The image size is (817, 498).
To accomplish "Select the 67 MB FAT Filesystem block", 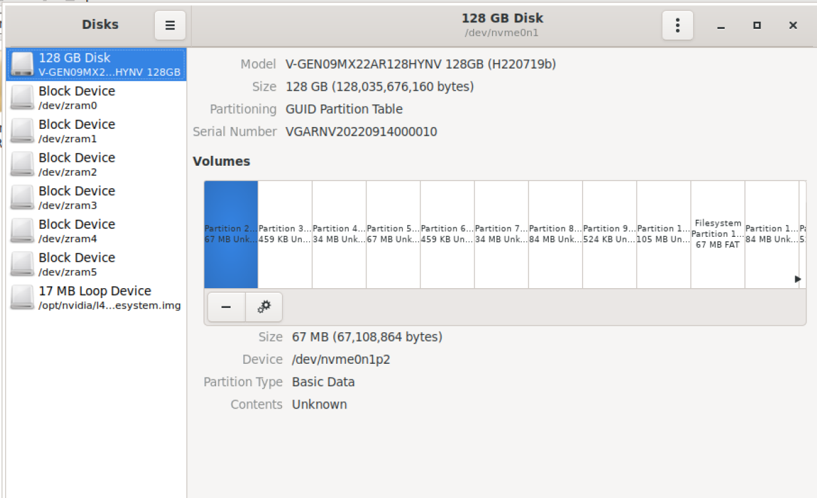I will click(x=718, y=235).
